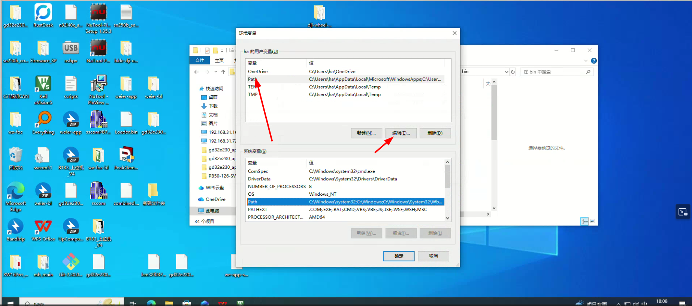
Task: Open the quick access toolbar dropdown arrow
Action: (222, 51)
